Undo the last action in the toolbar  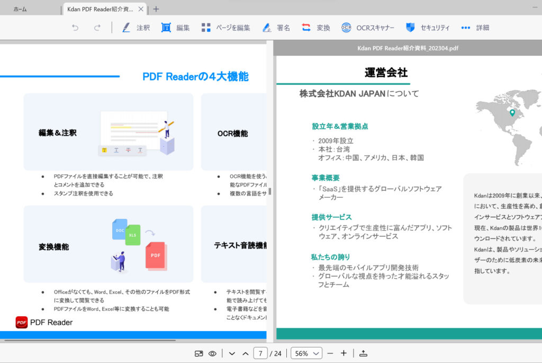click(x=75, y=28)
